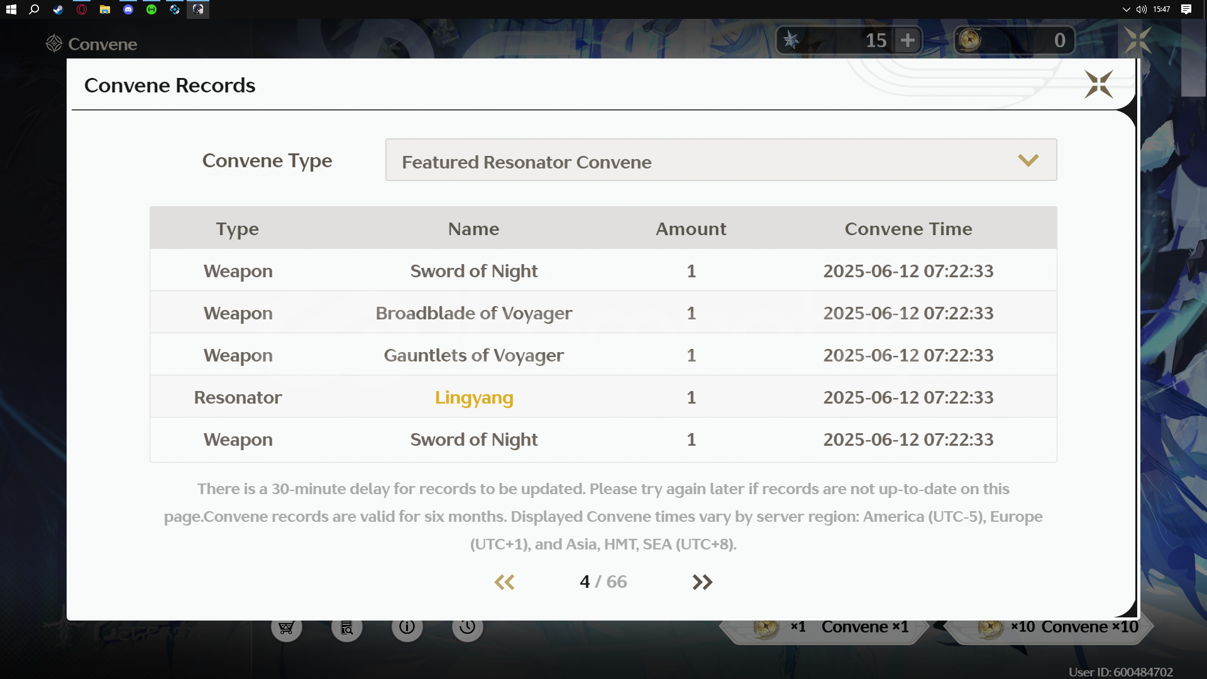Screen dimensions: 1207x679
Task: Open the green broadcast app icon
Action: tap(152, 9)
